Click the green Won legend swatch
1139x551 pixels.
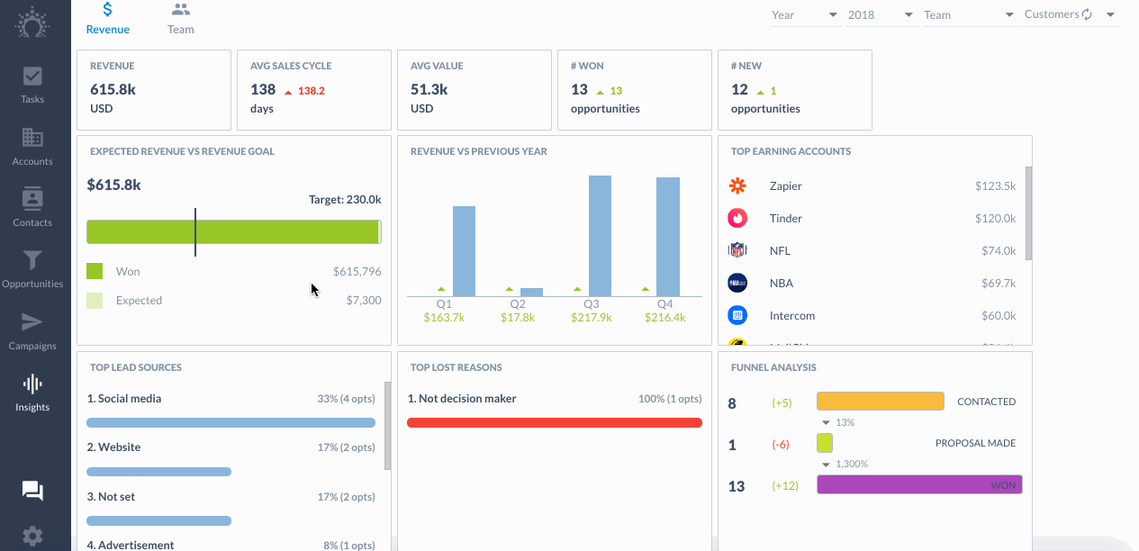[95, 271]
